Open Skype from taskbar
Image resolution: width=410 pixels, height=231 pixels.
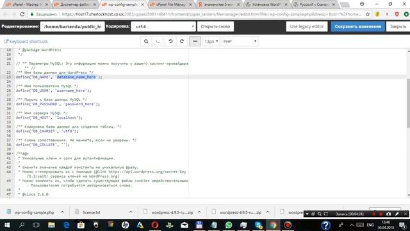[x=258, y=225]
